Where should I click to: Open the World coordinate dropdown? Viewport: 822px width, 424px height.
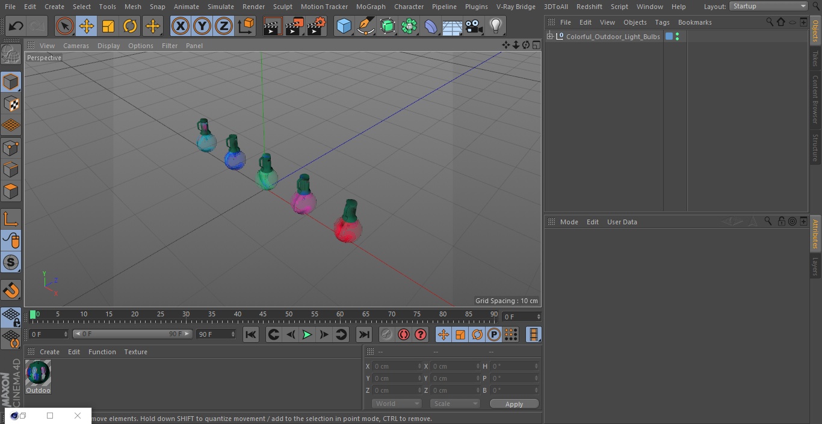click(x=397, y=404)
